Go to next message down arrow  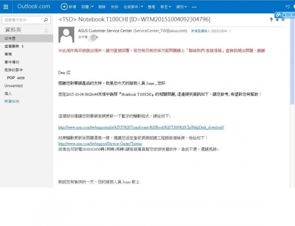[x=277, y=20]
